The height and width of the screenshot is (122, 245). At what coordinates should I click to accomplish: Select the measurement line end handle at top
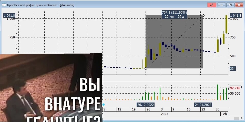pos(203,15)
